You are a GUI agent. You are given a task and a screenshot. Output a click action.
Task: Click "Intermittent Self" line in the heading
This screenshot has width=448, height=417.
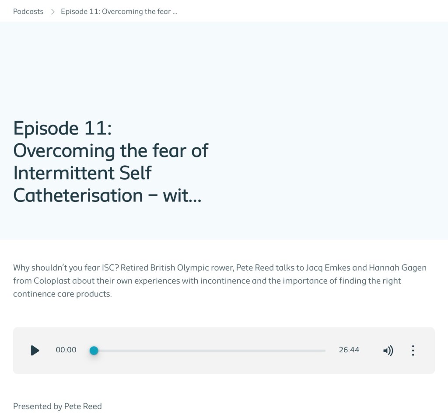82,173
